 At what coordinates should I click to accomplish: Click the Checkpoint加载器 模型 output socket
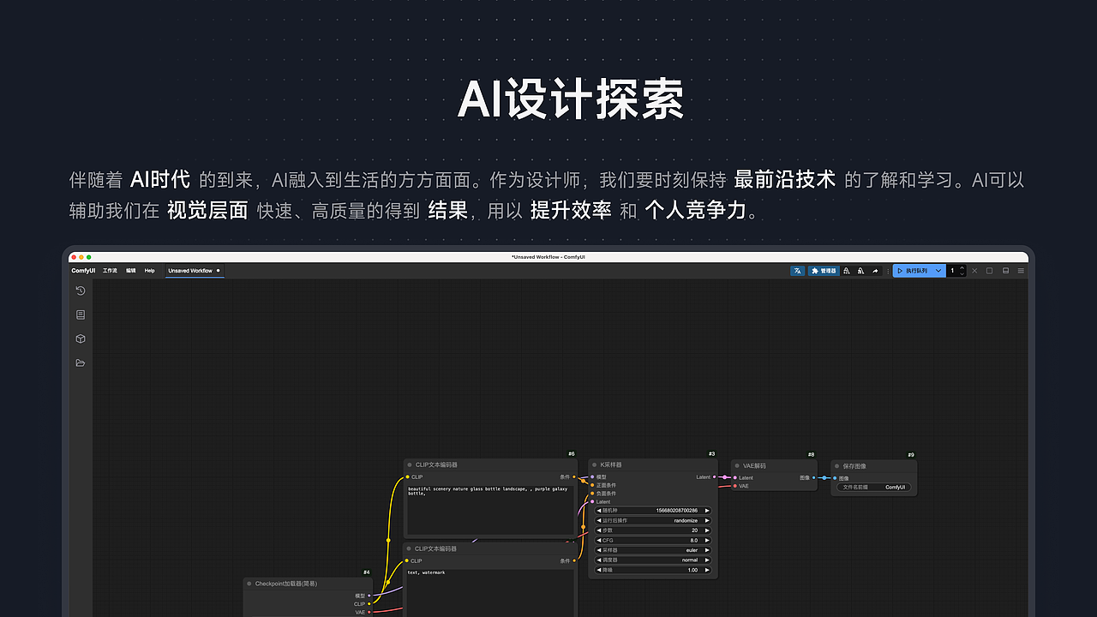point(369,596)
